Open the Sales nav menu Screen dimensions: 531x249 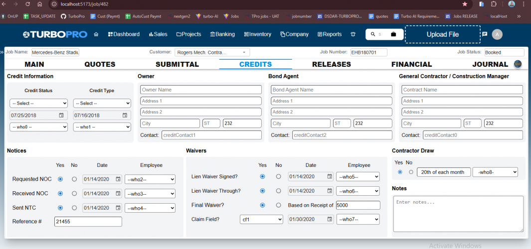[158, 34]
